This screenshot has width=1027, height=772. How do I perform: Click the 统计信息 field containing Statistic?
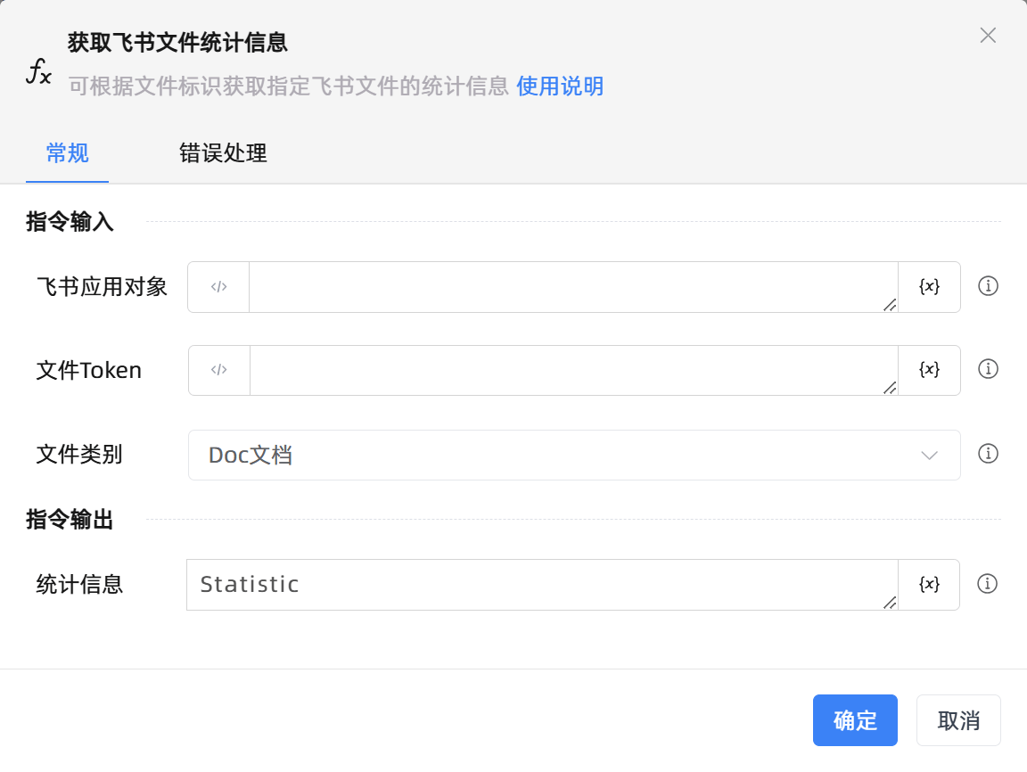point(542,584)
